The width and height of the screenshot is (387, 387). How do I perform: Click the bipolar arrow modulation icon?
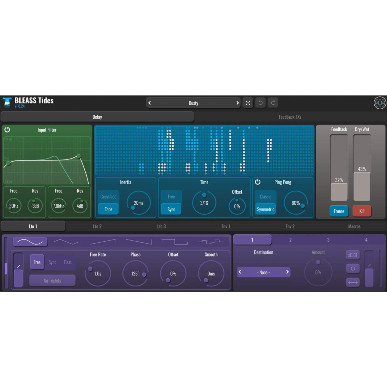(x=353, y=282)
